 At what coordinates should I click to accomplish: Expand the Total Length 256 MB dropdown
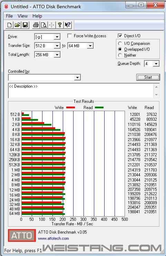(x=57, y=55)
